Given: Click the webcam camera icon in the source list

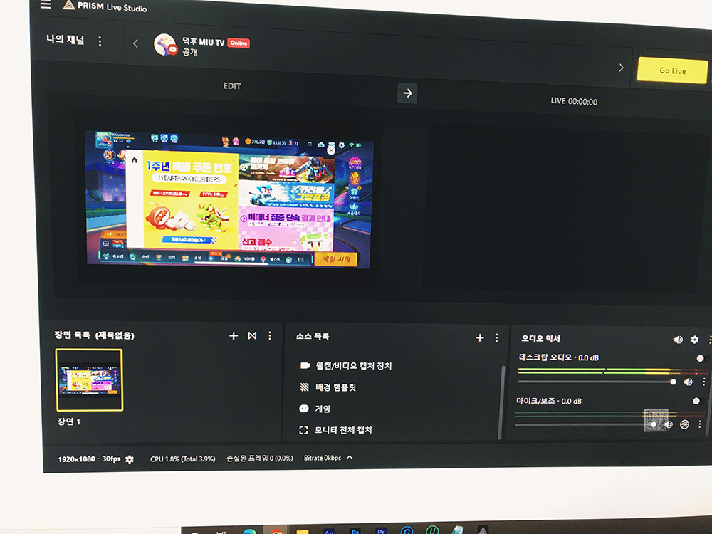Looking at the screenshot, I should 305,365.
